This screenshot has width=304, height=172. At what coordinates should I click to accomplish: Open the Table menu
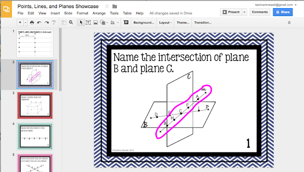click(127, 13)
